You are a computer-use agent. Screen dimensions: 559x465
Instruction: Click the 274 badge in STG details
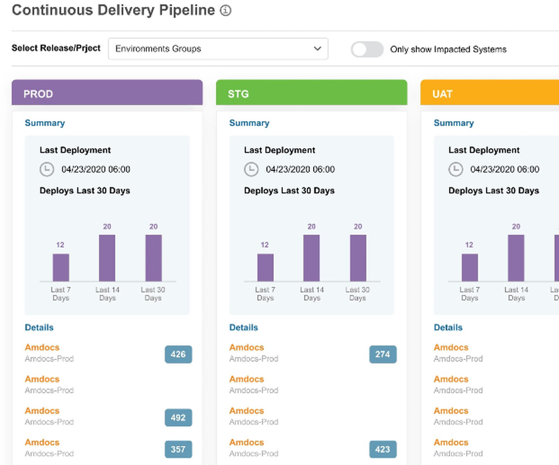coord(383,354)
